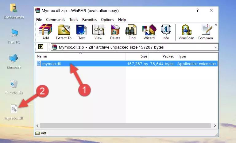Open the View file tool

(99, 32)
